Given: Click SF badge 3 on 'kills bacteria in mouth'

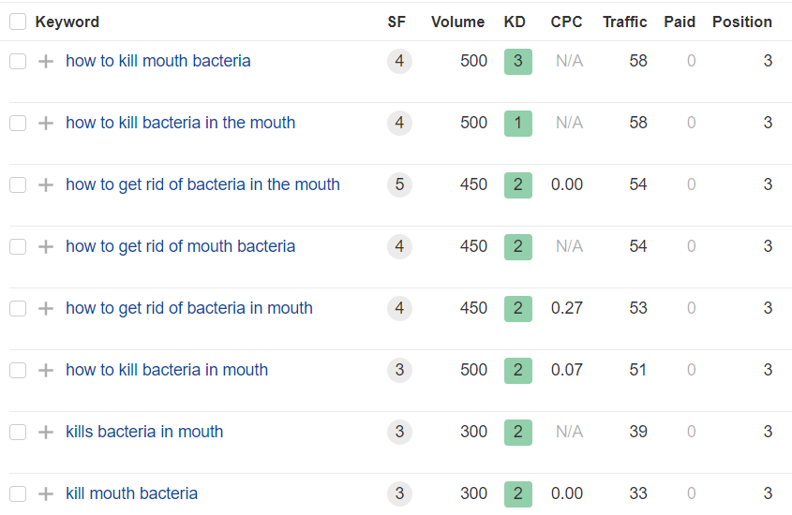Looking at the screenshot, I should 399,433.
